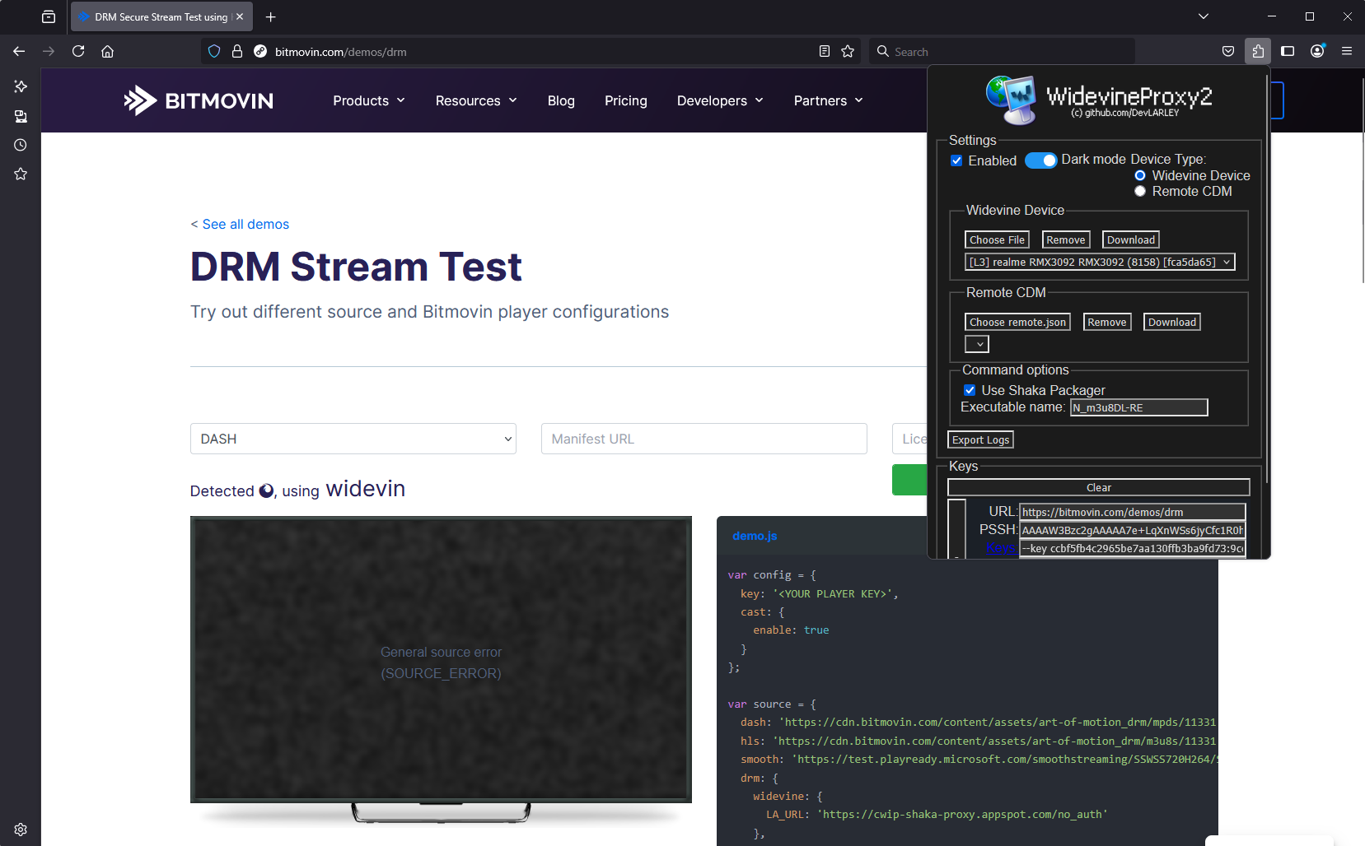The height and width of the screenshot is (846, 1365).
Task: Open the Pricing page
Action: click(626, 100)
